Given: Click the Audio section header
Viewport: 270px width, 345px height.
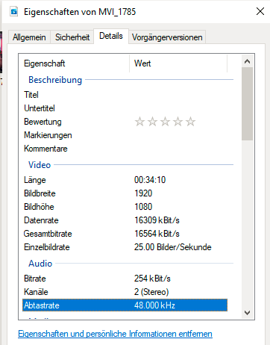Looking at the screenshot, I should (40, 264).
